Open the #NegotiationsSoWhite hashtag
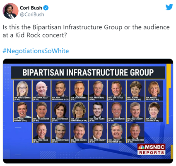Image resolution: width=176 pixels, height=166 pixels. coord(36,51)
